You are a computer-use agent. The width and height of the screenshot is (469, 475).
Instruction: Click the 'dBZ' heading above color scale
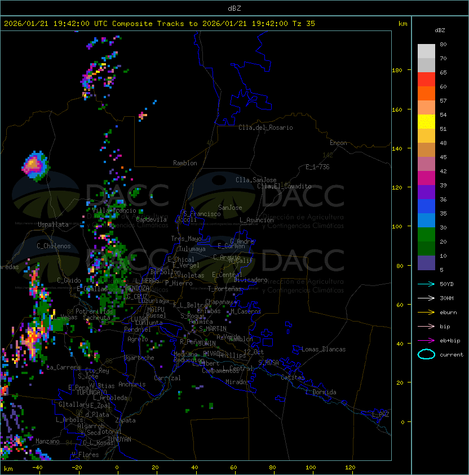(x=440, y=30)
